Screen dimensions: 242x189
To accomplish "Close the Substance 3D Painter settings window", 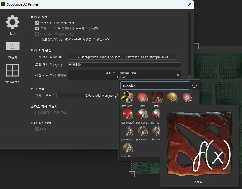I will point(190,4).
